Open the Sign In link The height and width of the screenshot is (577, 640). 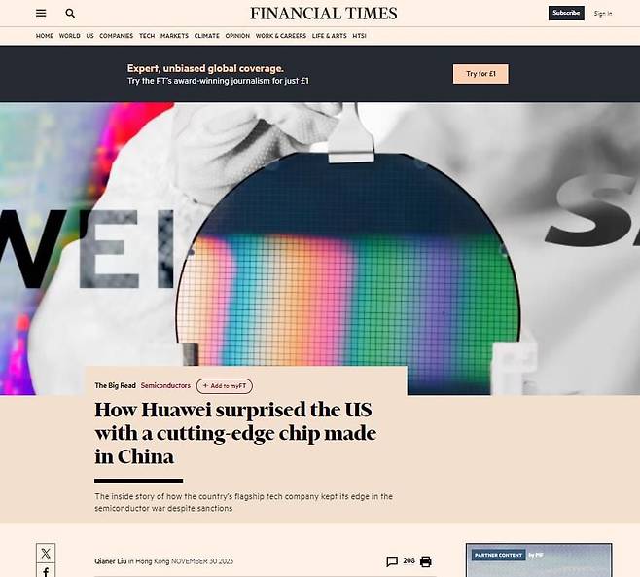click(603, 14)
